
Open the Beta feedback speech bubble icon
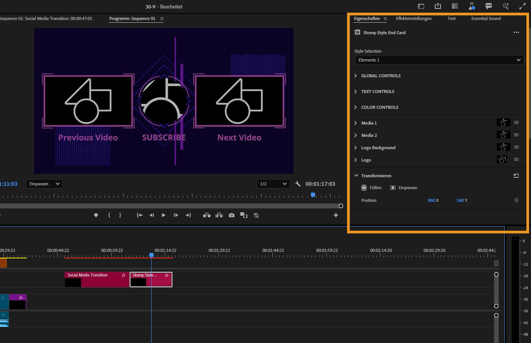click(x=488, y=6)
